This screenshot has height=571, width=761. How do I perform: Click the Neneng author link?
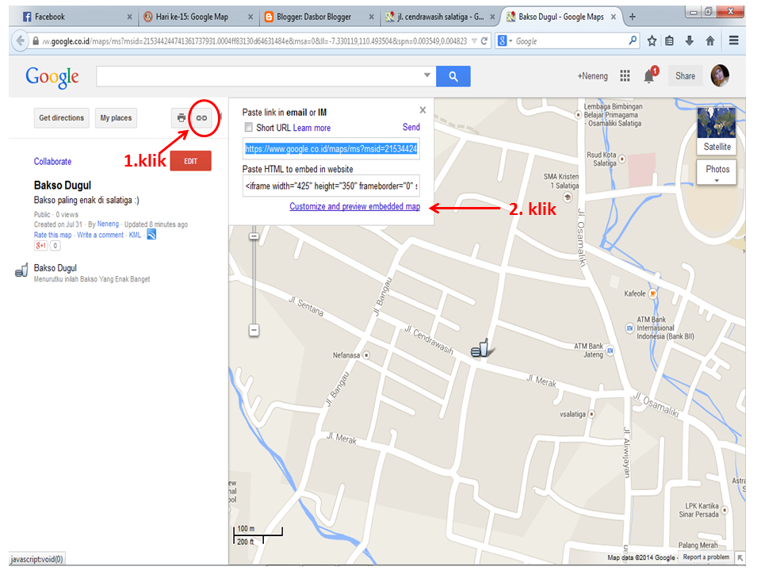[x=108, y=224]
